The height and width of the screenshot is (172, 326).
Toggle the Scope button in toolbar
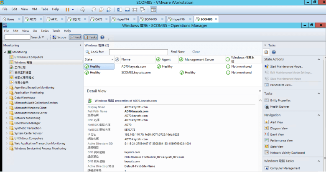(59, 37)
